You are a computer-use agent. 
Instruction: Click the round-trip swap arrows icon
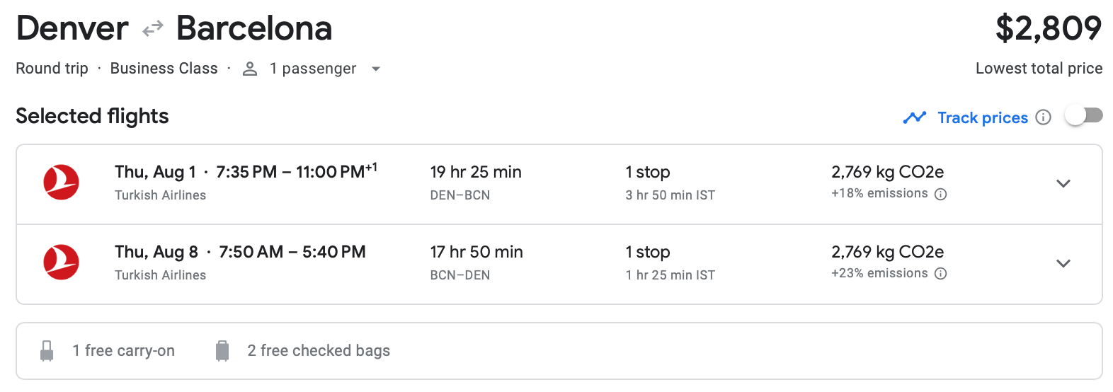pyautogui.click(x=152, y=29)
